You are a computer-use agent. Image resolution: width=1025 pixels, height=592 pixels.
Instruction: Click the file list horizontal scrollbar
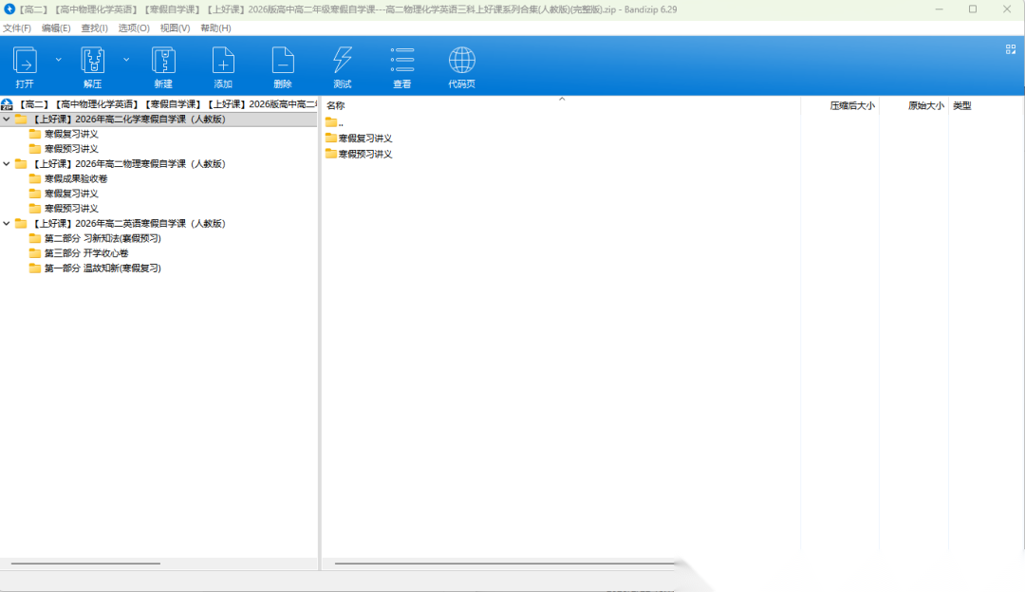503,564
